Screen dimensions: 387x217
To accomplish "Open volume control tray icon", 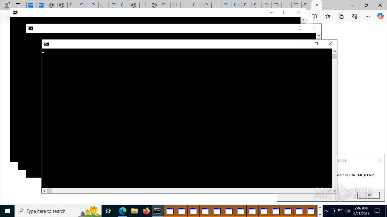I will (x=348, y=211).
